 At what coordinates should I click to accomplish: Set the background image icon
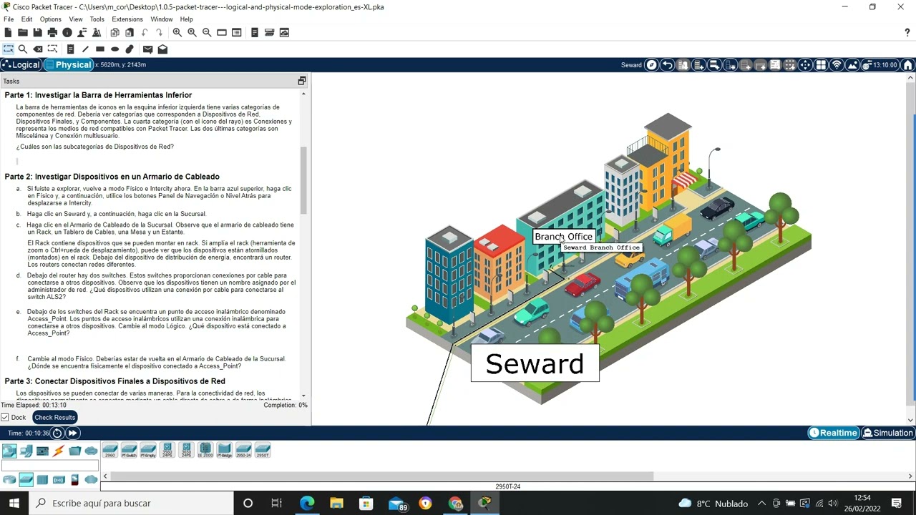pos(852,65)
